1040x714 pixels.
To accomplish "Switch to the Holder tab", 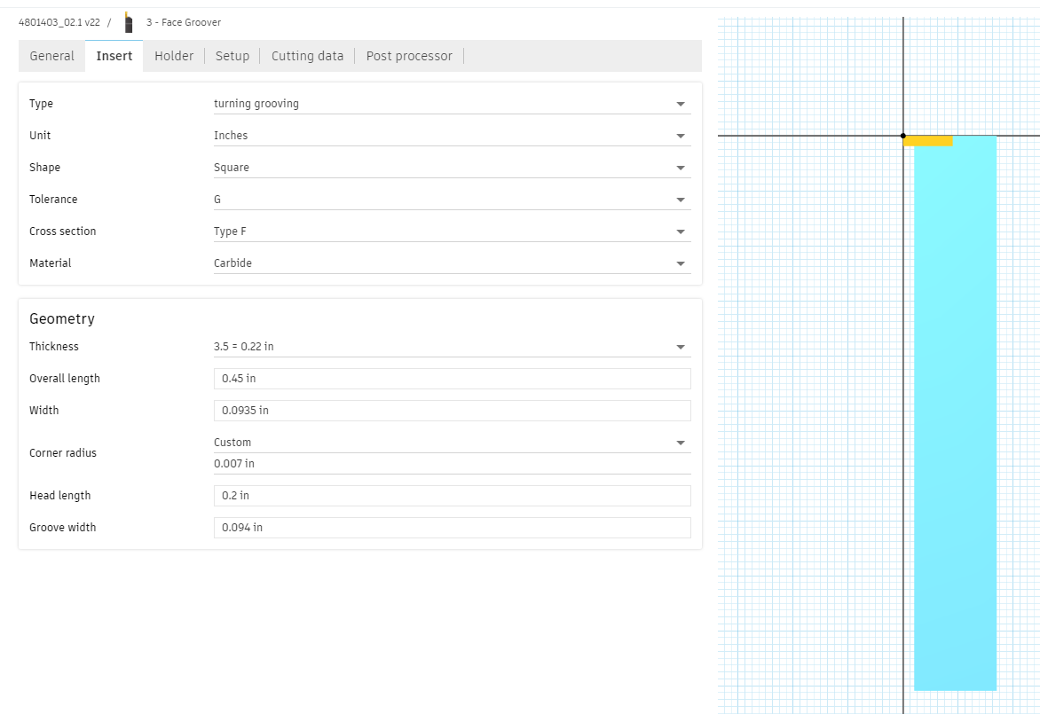I will point(174,56).
